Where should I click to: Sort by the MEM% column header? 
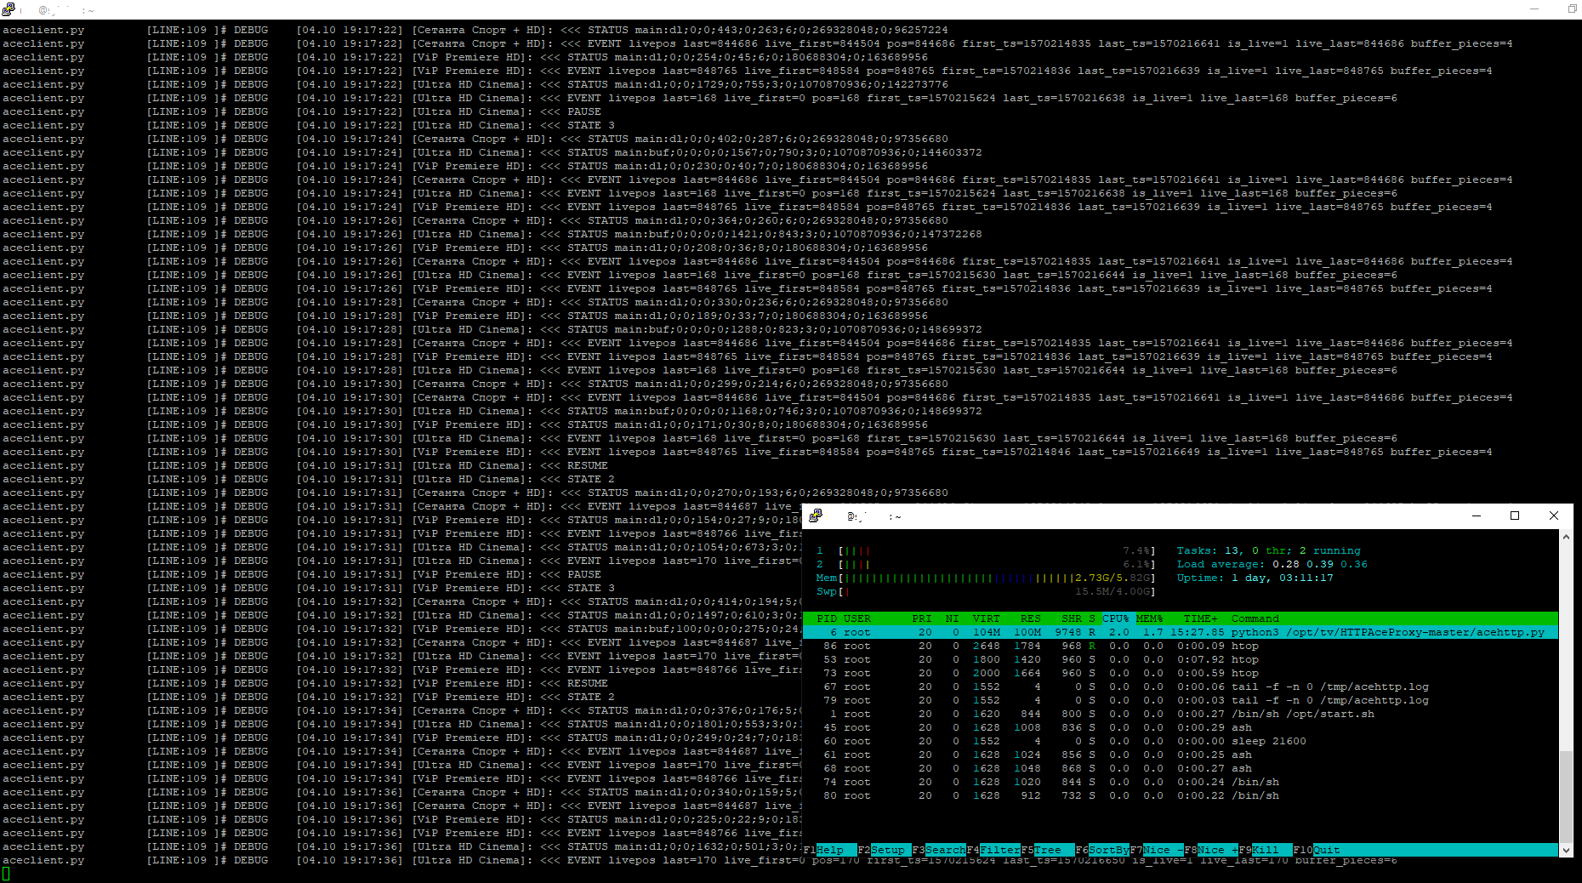(1150, 618)
